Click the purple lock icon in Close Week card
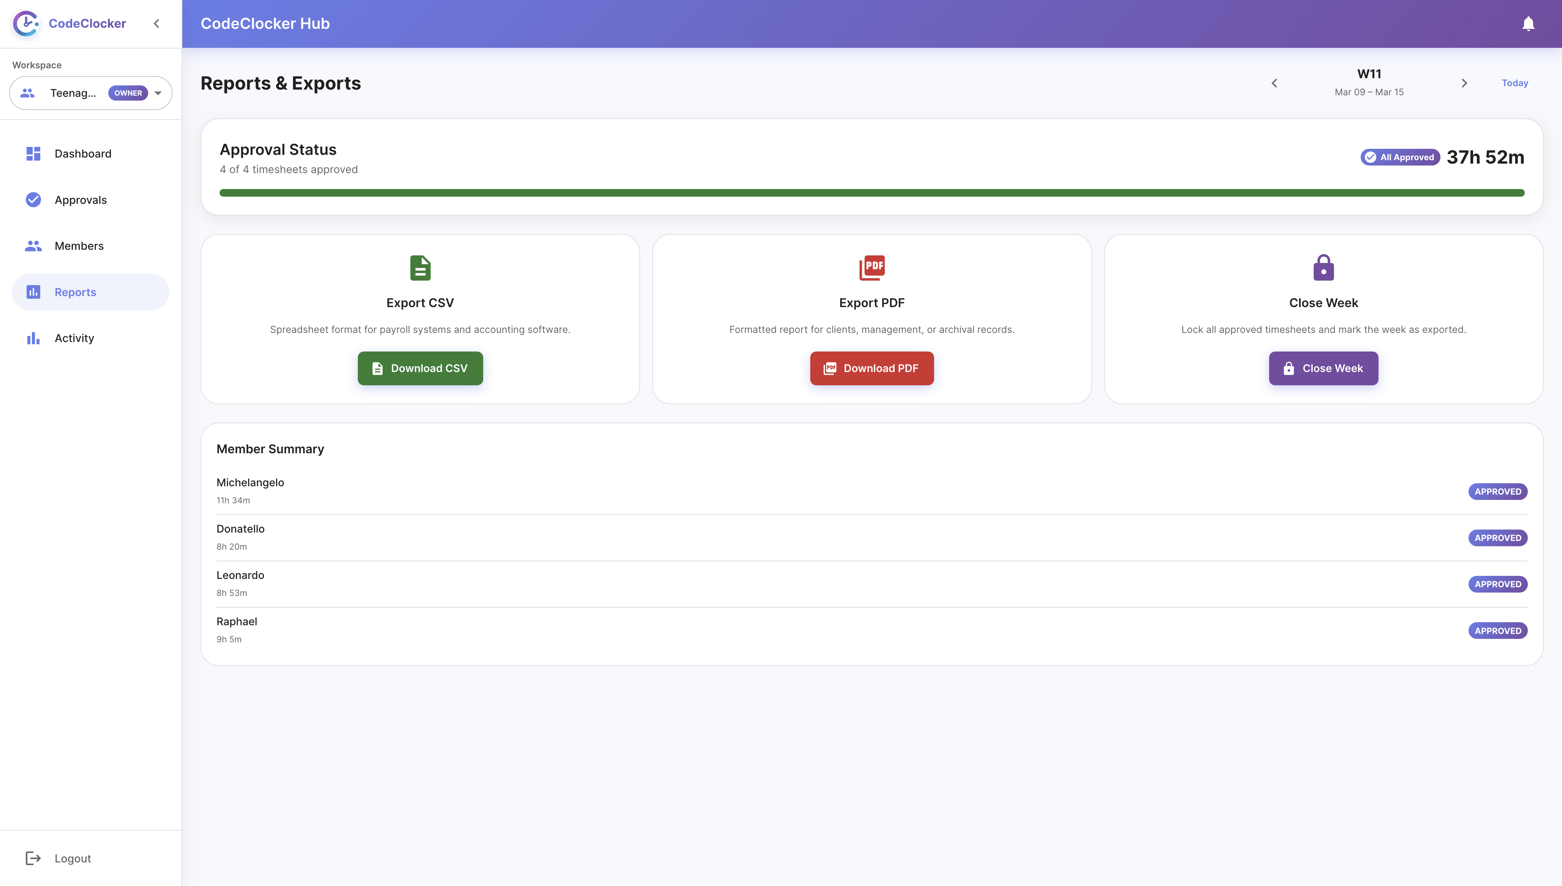Viewport: 1562px width, 886px height. [x=1323, y=268]
